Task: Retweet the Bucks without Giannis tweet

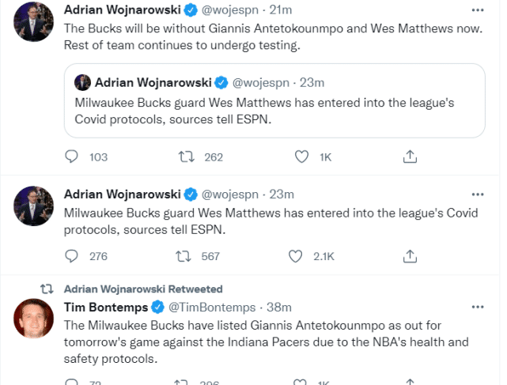Action: coord(187,157)
